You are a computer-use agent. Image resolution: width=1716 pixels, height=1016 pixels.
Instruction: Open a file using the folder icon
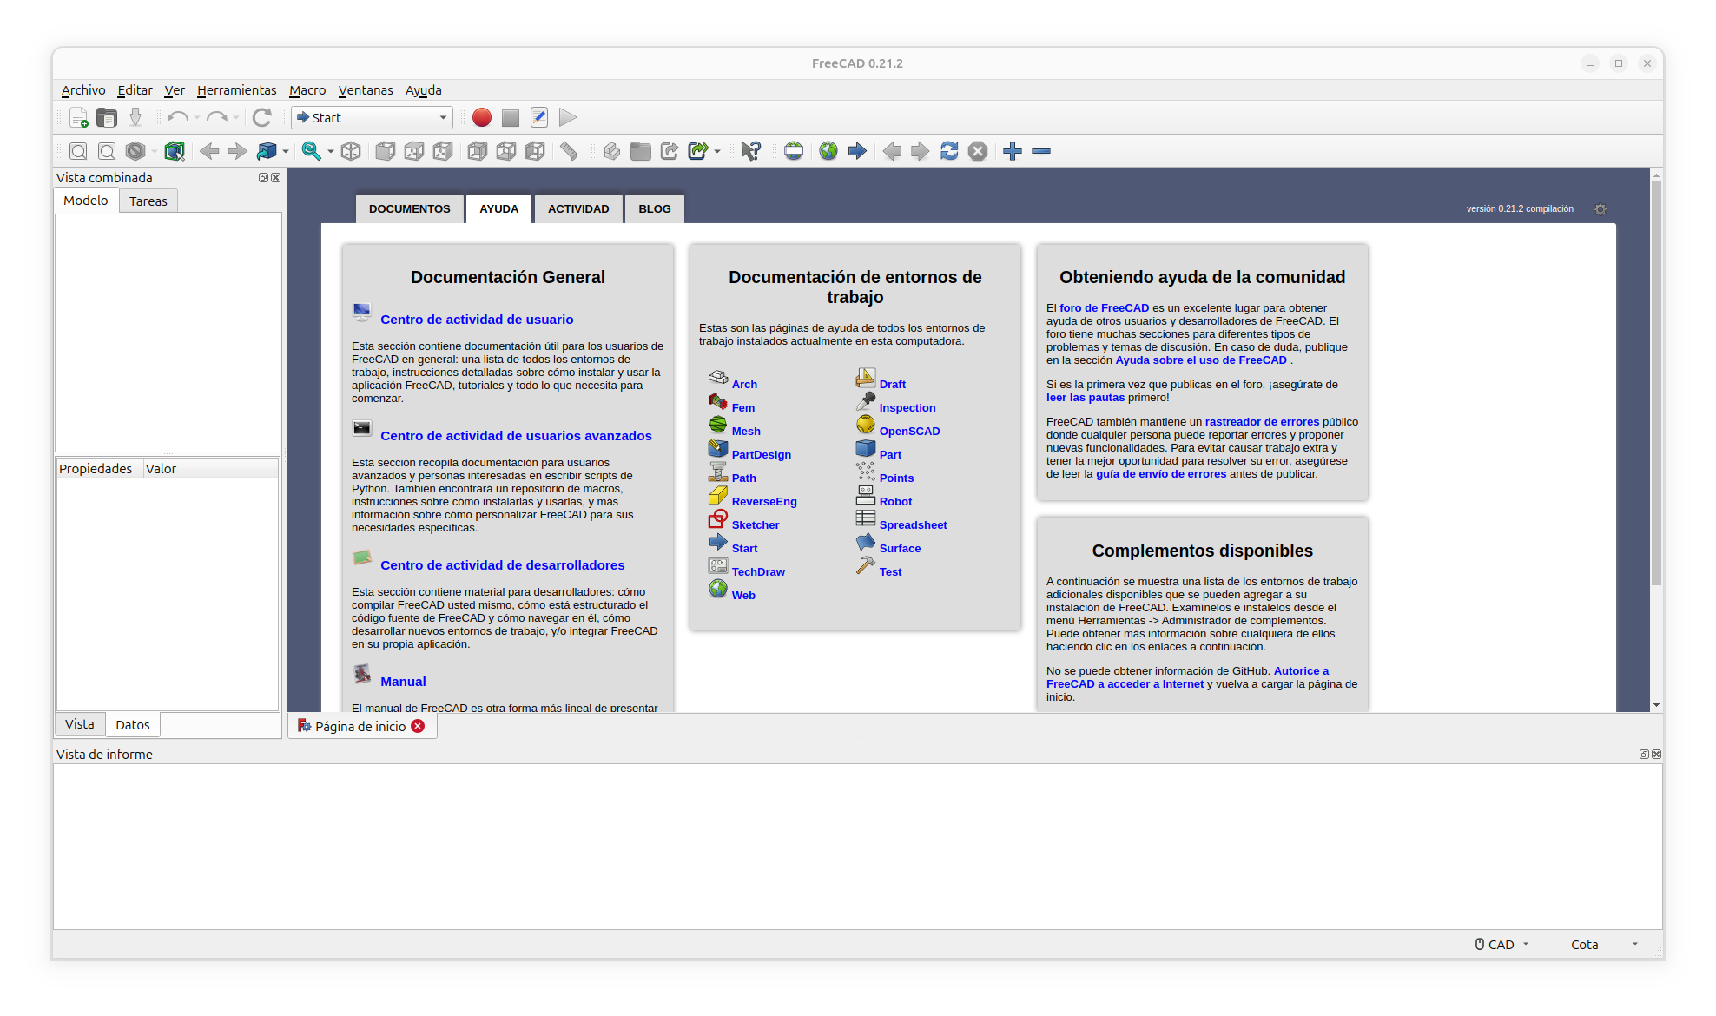click(x=107, y=117)
